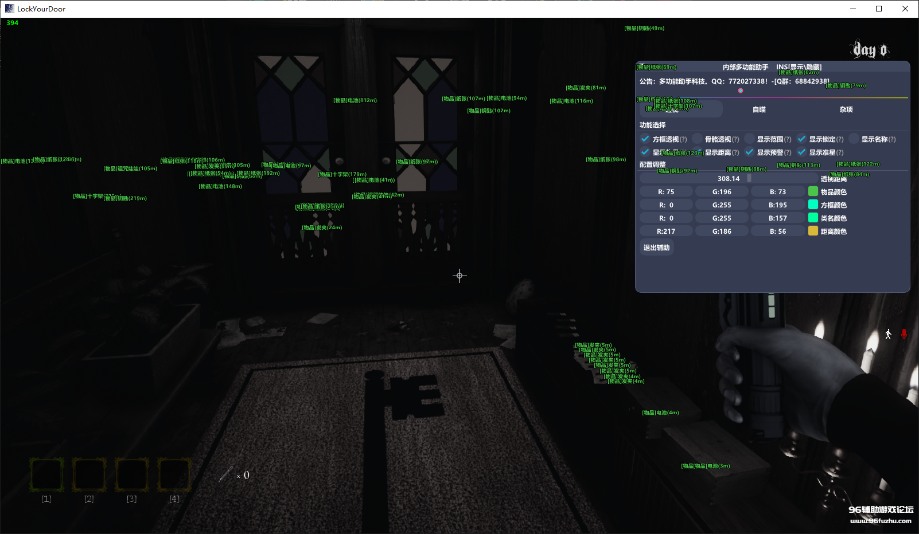This screenshot has width=919, height=534.
Task: Select inventory slot 4
Action: point(174,474)
